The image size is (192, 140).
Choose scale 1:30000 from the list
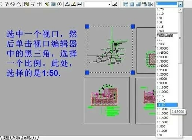pyautogui.click(x=163, y=57)
